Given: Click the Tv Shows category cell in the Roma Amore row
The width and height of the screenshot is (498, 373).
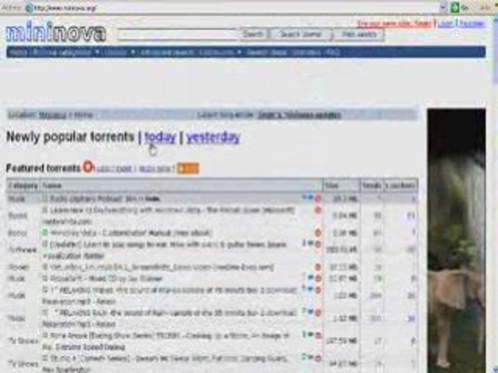Looking at the screenshot, I should point(23,341).
